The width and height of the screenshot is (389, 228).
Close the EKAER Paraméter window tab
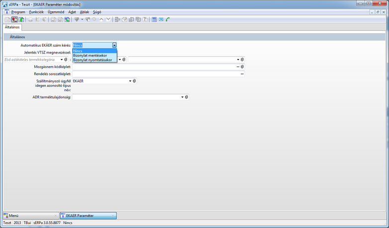point(112,216)
